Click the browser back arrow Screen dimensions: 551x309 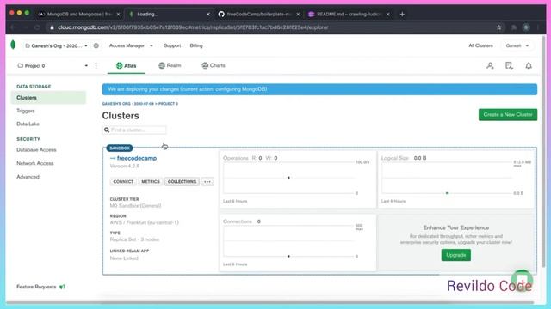[x=14, y=27]
